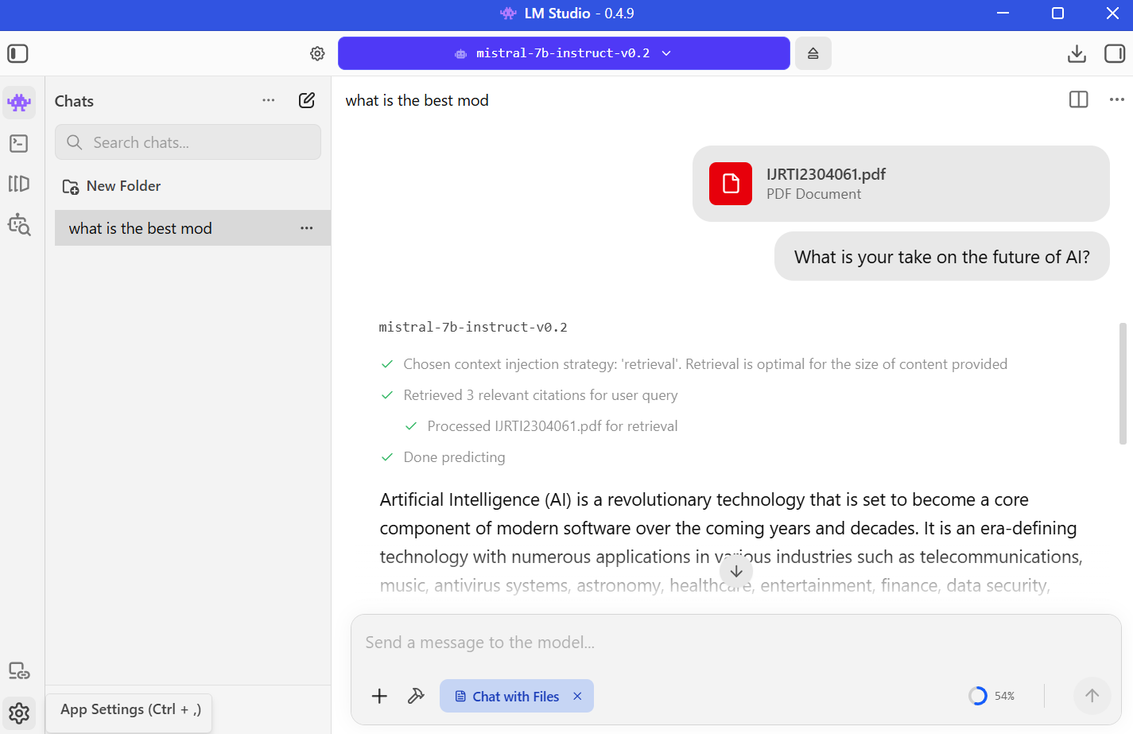
Task: Click the chat scrollbar thumb
Action: (1123, 383)
